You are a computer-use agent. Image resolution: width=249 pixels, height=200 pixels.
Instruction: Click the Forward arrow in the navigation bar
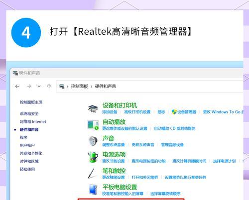pyautogui.click(x=29, y=86)
